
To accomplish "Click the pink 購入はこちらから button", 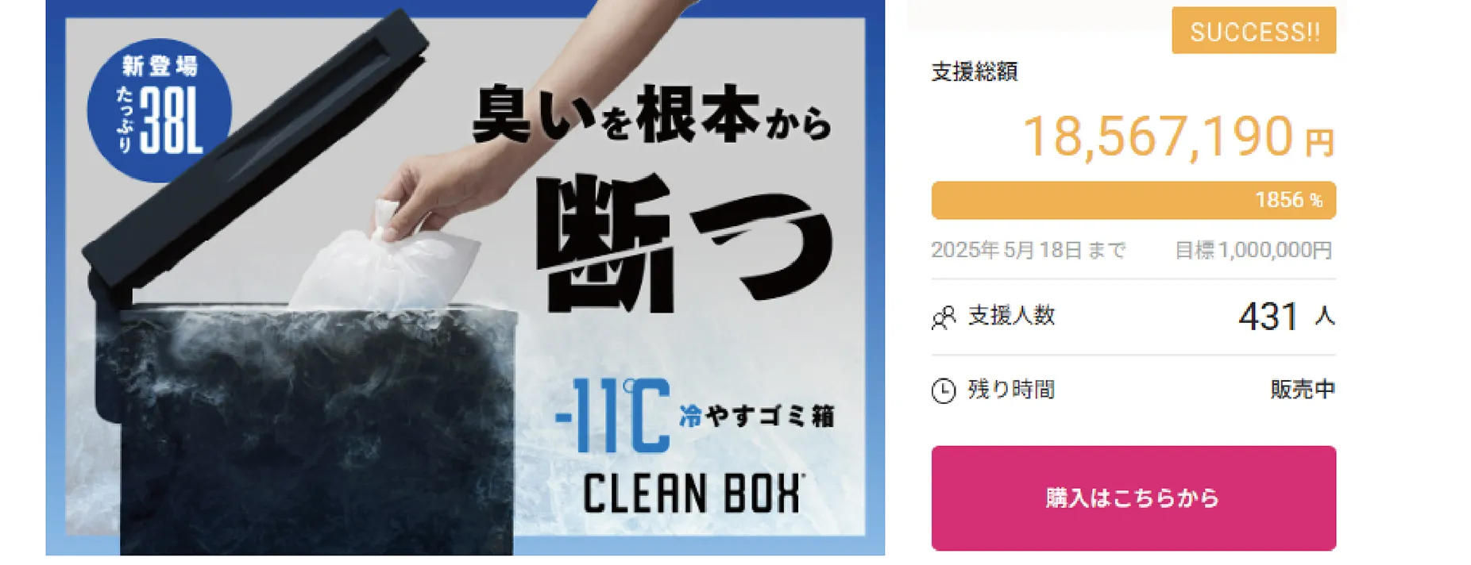I will tap(1133, 499).
